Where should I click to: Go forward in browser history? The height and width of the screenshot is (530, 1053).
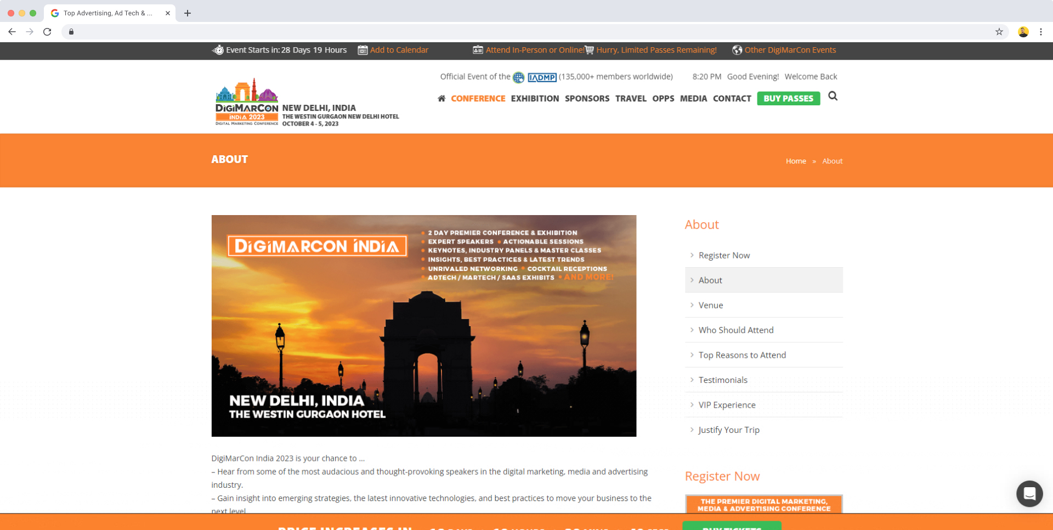click(x=30, y=32)
